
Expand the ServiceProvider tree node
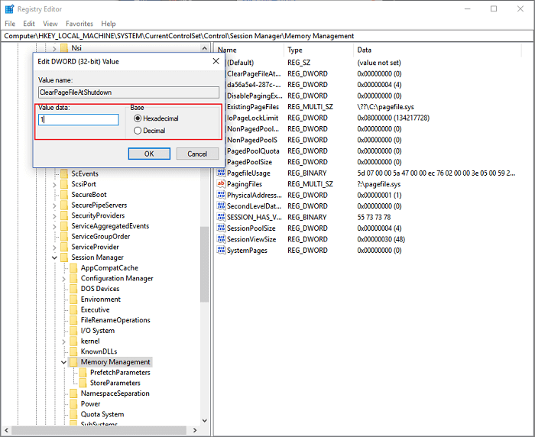(54, 248)
